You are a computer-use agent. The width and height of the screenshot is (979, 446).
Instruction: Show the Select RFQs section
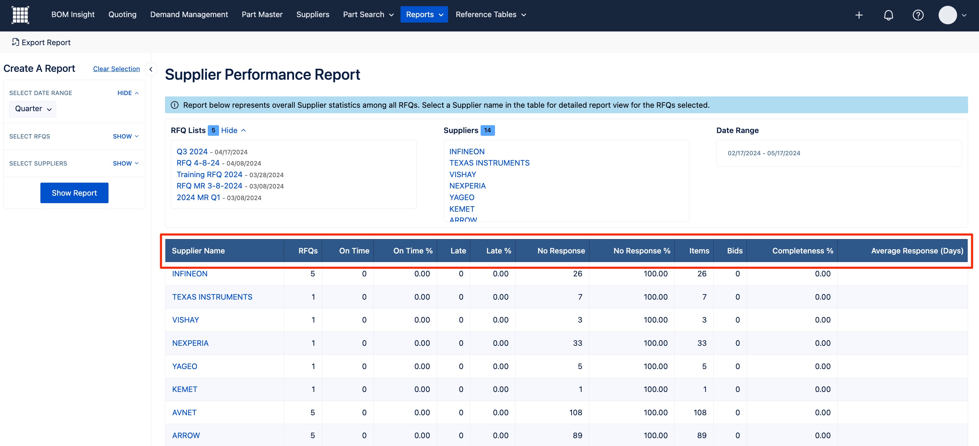point(125,136)
